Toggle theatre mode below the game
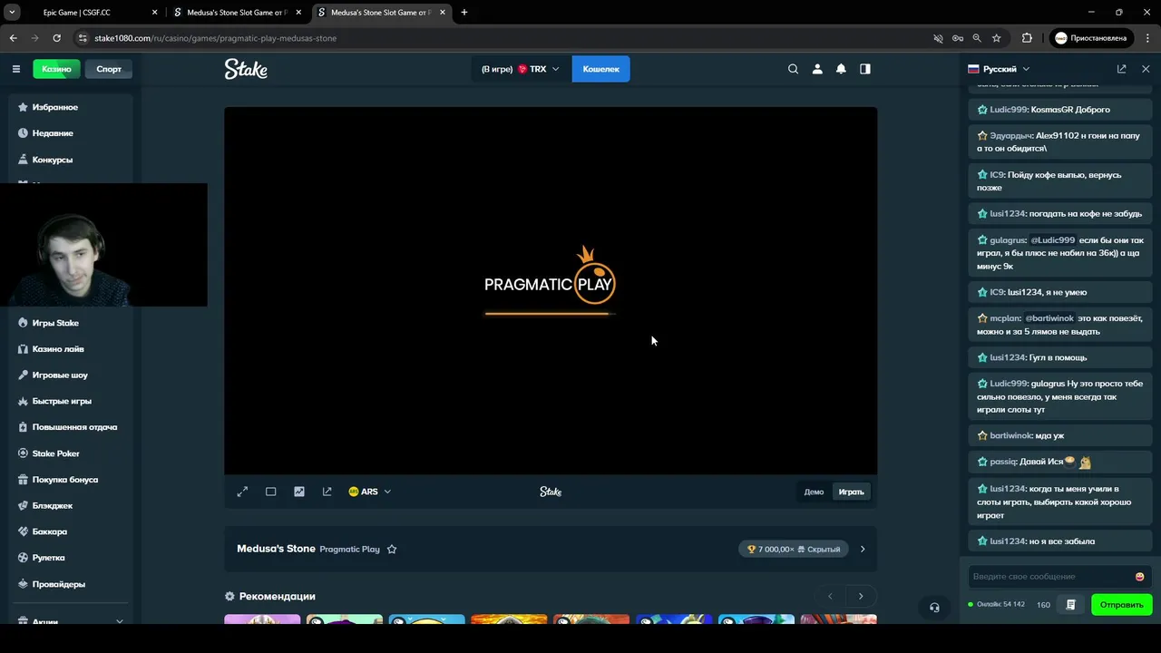 click(x=270, y=492)
